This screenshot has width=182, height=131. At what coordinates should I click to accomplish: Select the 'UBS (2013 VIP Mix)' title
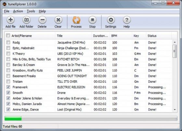point(70,54)
